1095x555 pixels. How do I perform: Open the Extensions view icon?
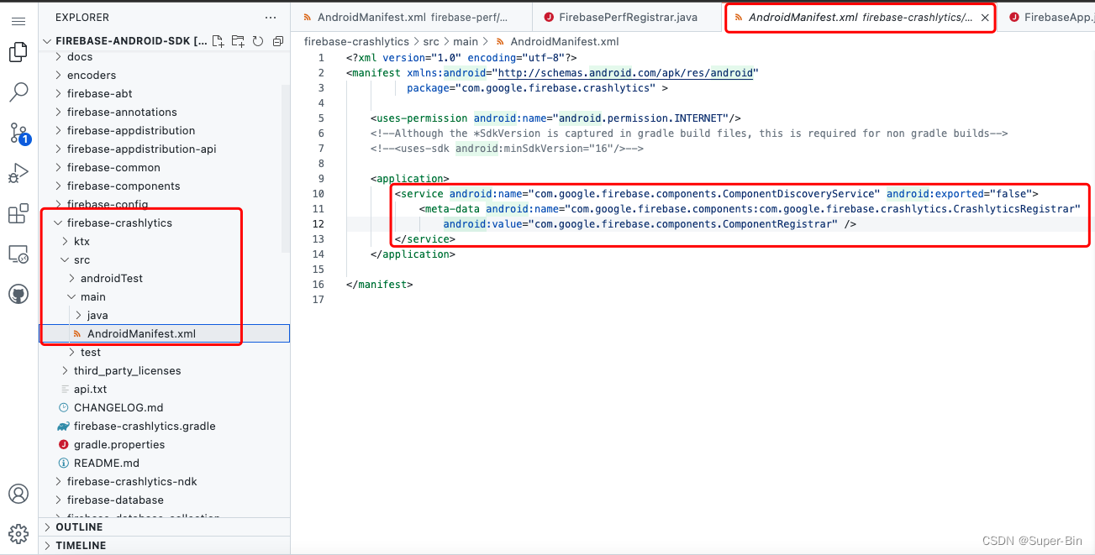tap(18, 214)
